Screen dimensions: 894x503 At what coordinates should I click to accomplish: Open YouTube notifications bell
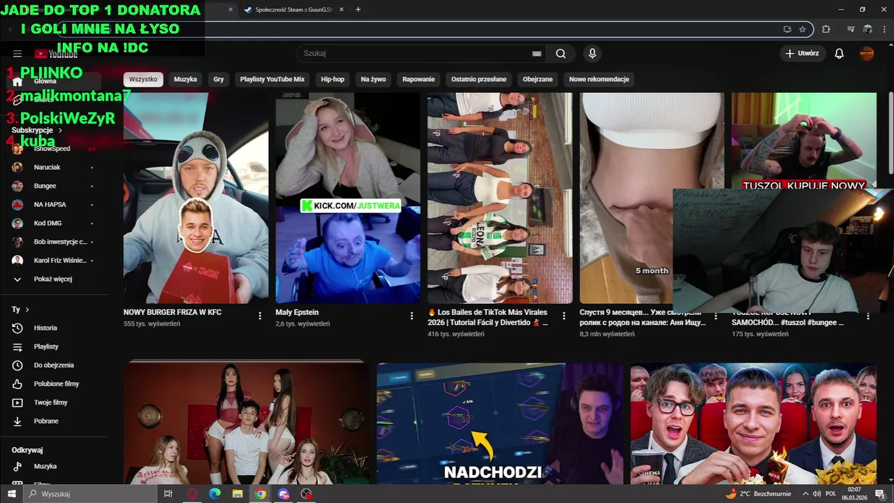[x=840, y=54]
